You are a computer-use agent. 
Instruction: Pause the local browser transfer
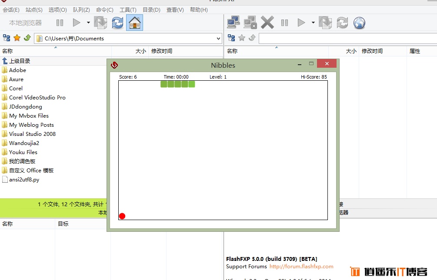(60, 23)
